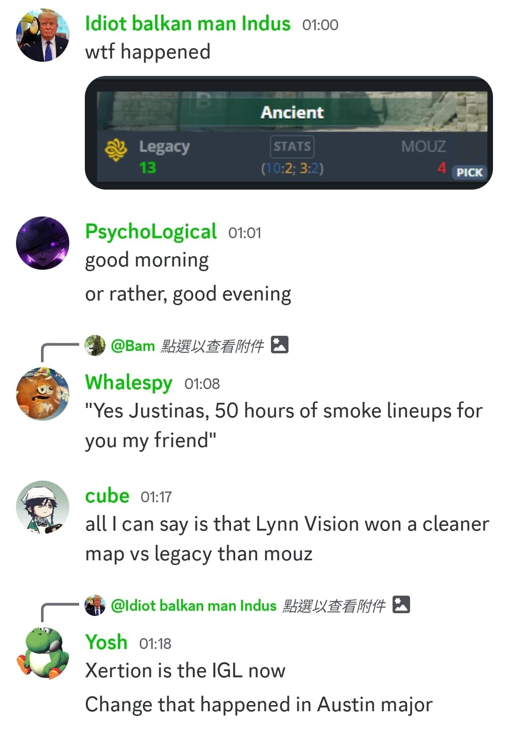This screenshot has width=509, height=732.
Task: Open cube's anime avatar
Action: 42,507
